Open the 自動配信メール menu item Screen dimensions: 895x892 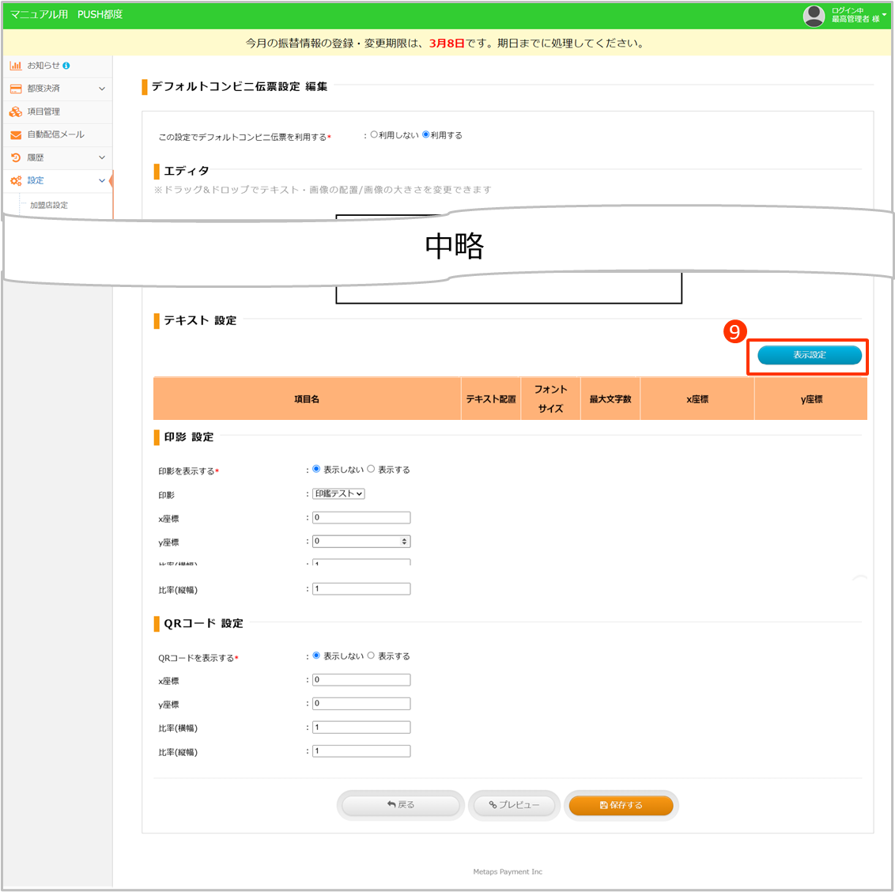point(55,134)
